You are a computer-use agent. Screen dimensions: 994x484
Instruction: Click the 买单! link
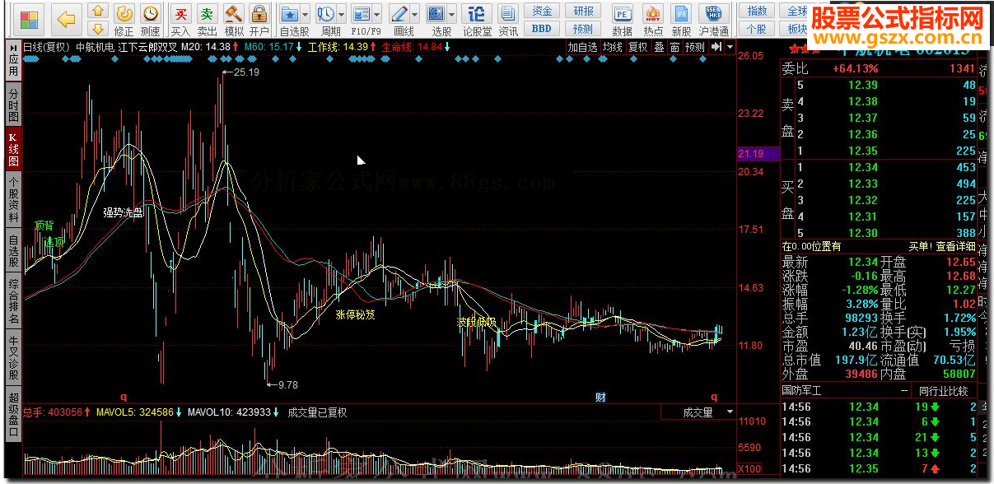tap(920, 246)
